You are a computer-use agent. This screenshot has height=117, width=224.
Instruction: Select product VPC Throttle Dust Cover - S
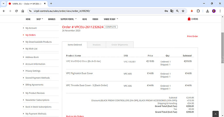pos(87,85)
